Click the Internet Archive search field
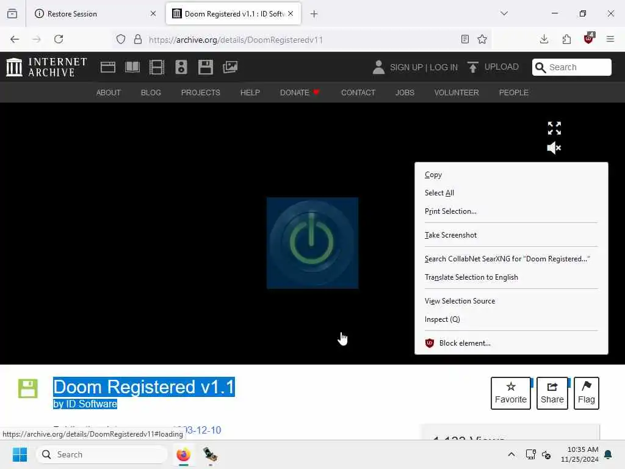The height and width of the screenshot is (469, 625). (x=571, y=67)
